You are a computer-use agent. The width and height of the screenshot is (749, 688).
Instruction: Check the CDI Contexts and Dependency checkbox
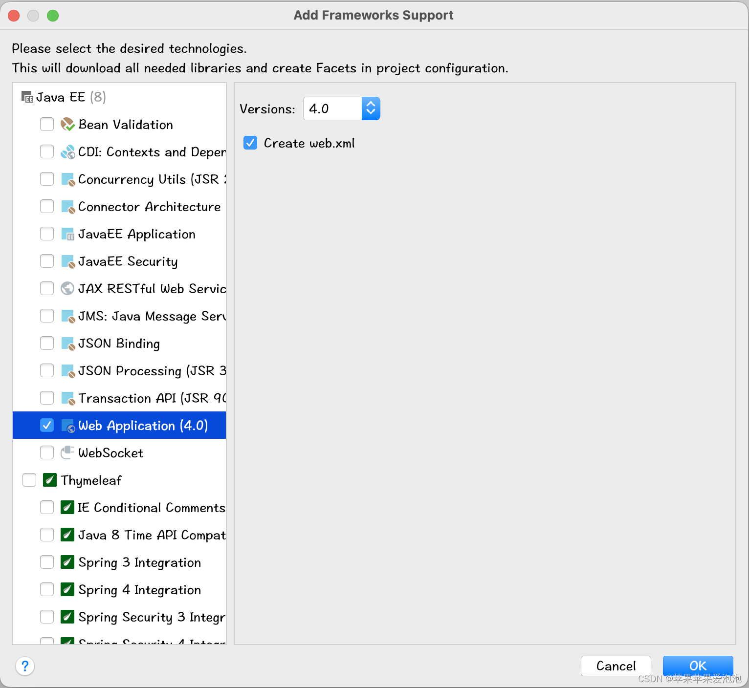click(x=47, y=151)
